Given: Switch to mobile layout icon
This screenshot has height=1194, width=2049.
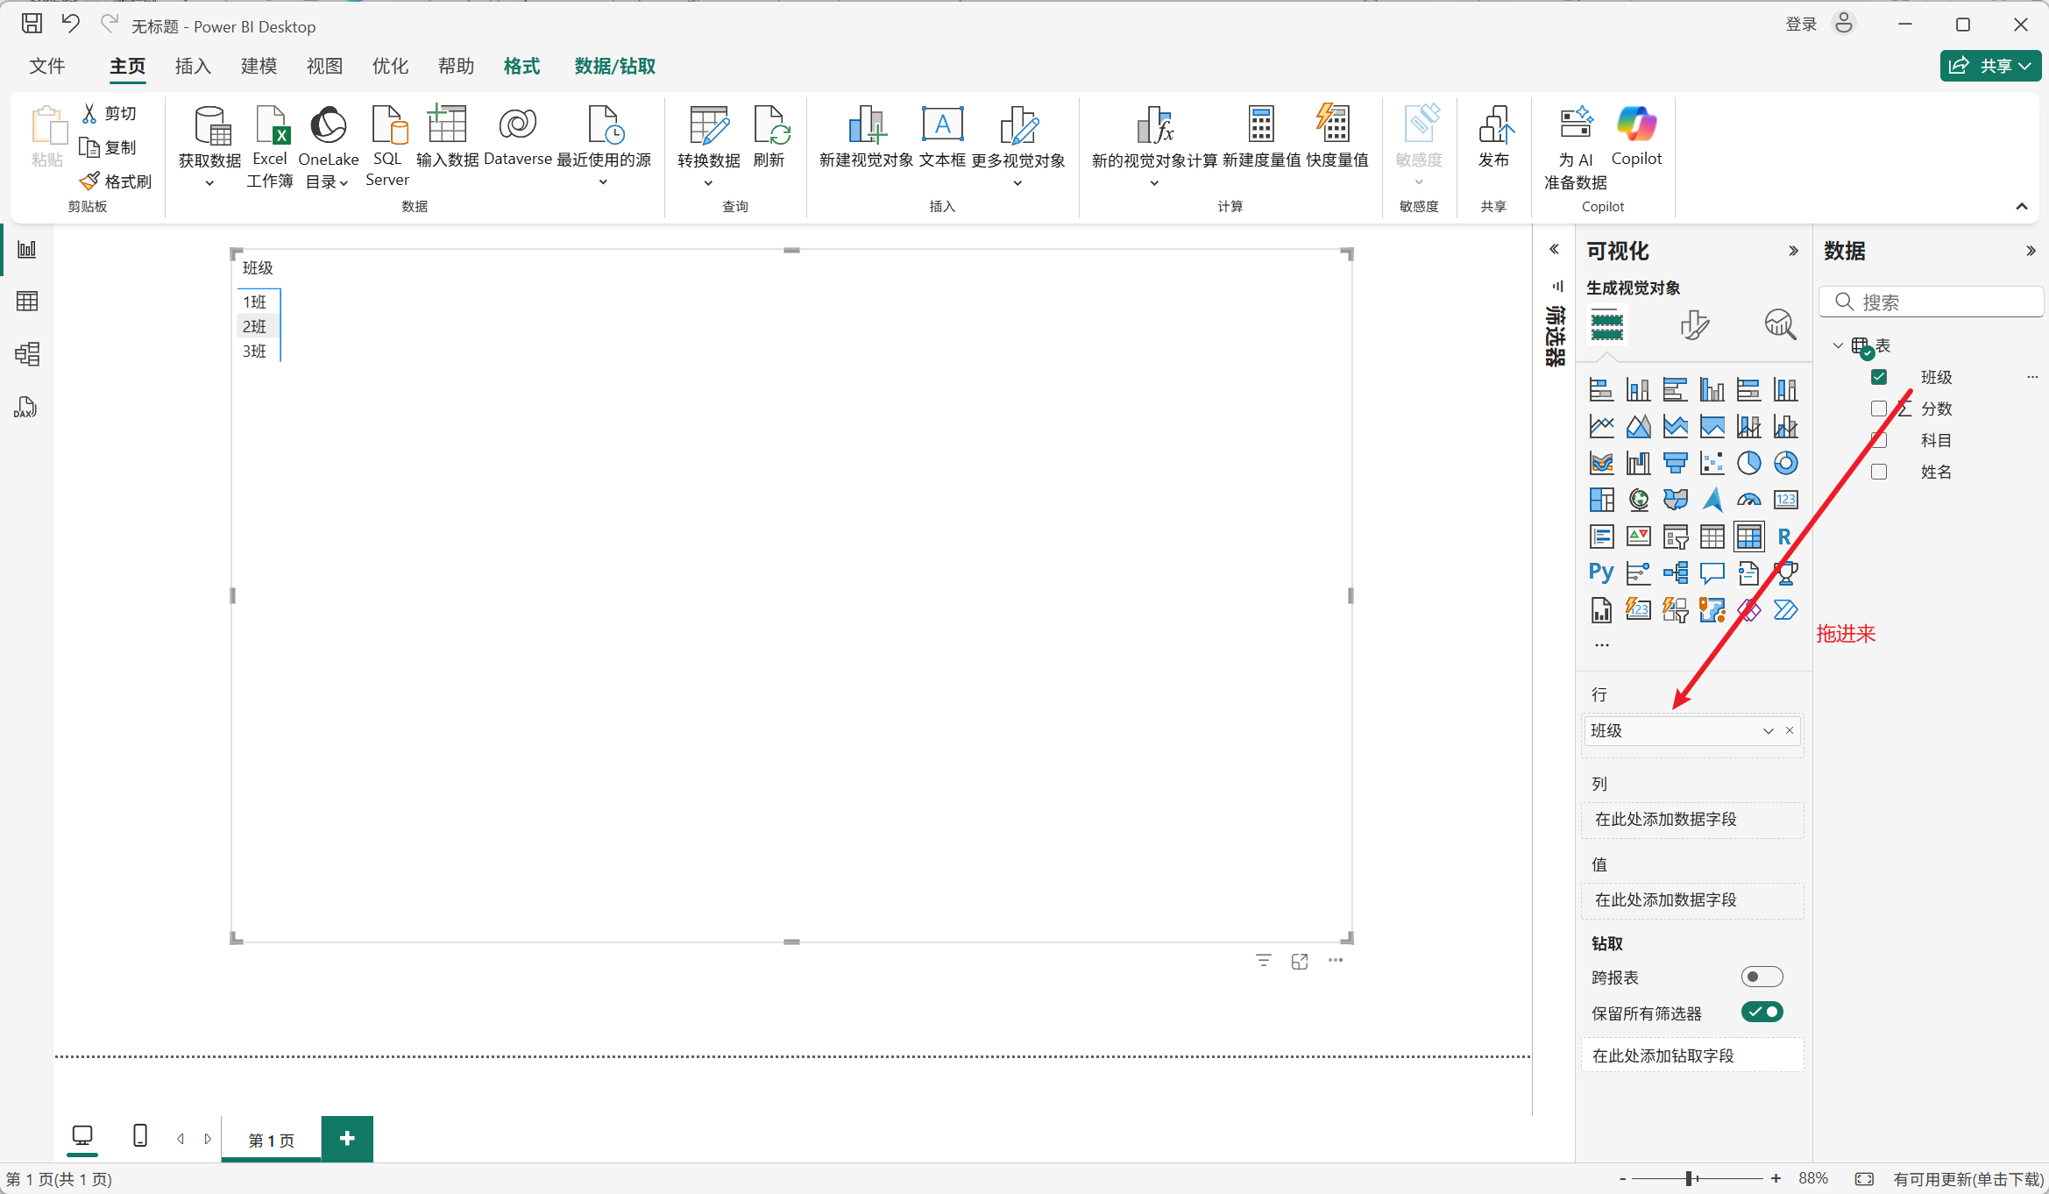Looking at the screenshot, I should [x=139, y=1136].
